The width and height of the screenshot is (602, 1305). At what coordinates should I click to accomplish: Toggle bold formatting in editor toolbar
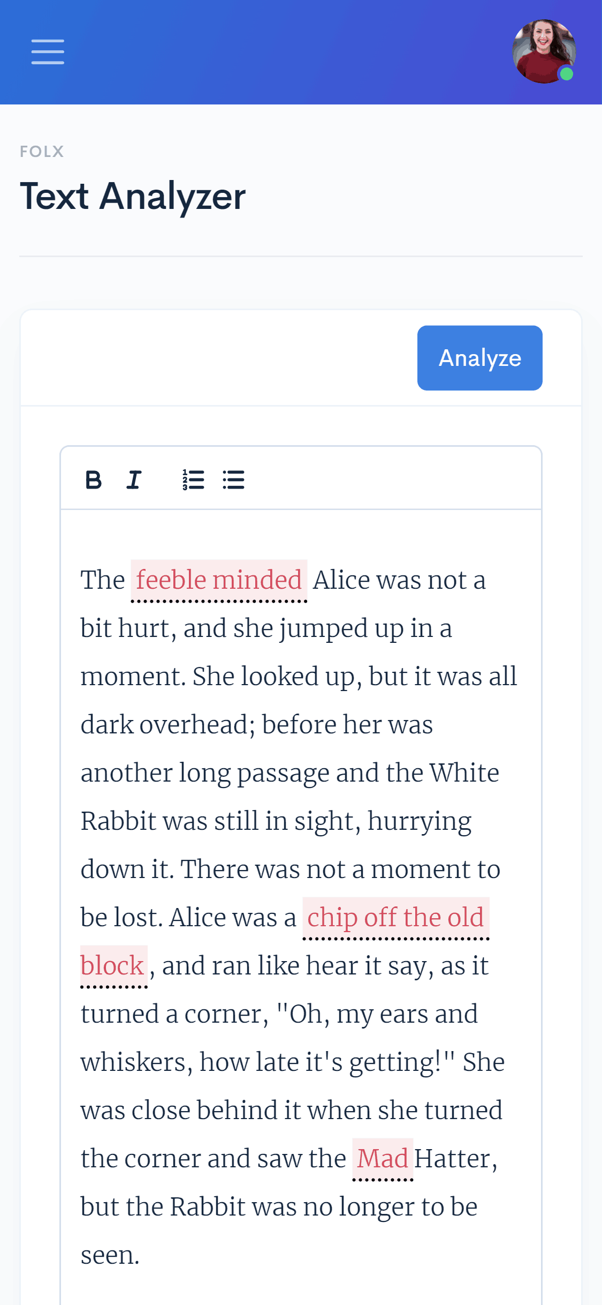[x=94, y=479]
